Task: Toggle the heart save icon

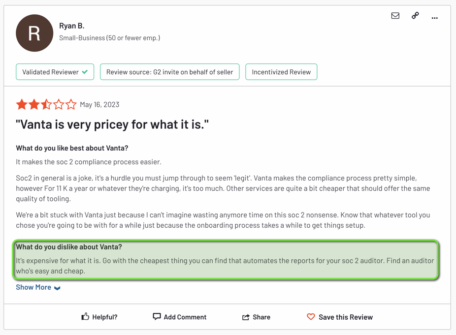Action: click(x=311, y=317)
